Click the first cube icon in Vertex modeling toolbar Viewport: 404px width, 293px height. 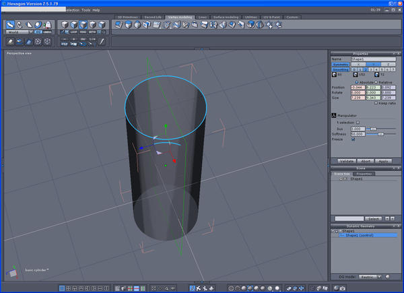(x=119, y=25)
